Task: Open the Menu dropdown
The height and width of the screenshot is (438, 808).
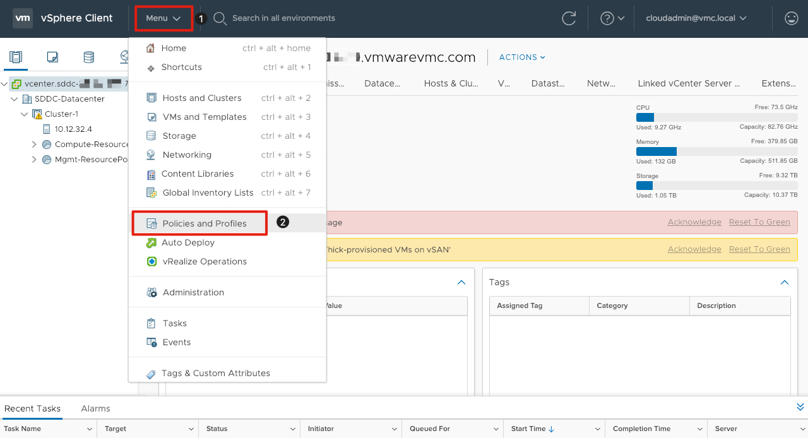Action: click(x=163, y=18)
